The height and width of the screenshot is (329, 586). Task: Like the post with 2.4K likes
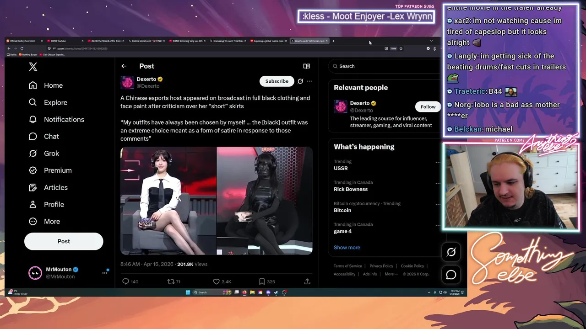[222, 281]
